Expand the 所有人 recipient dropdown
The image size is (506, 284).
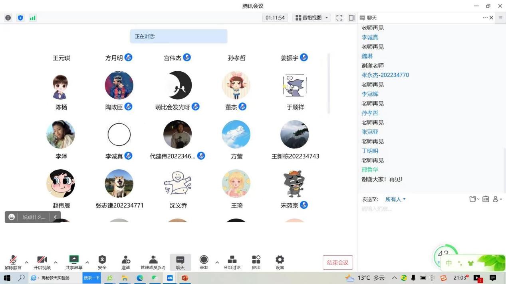tap(395, 199)
